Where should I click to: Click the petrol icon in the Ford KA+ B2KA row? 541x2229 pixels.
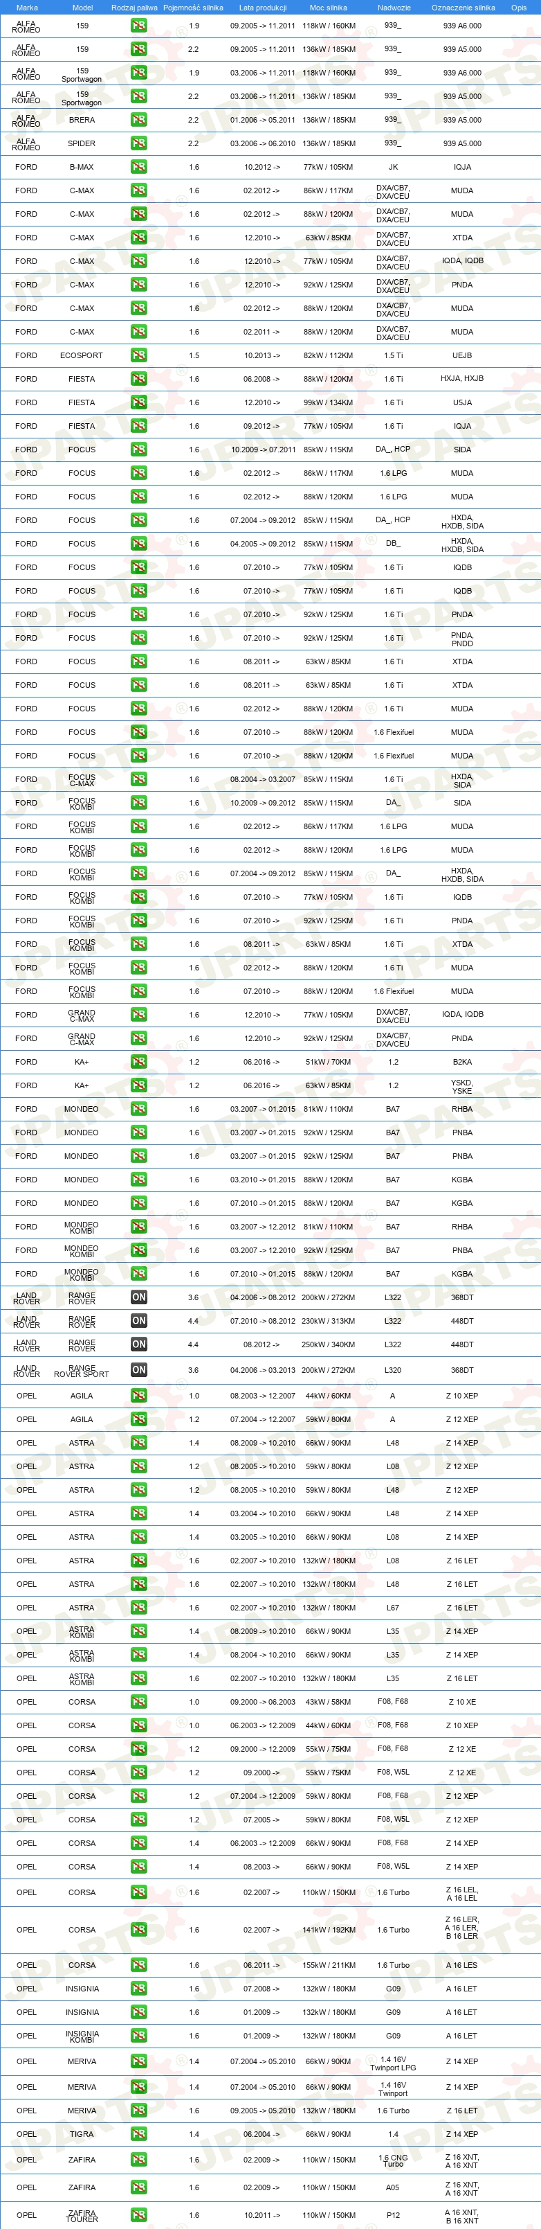click(138, 1062)
